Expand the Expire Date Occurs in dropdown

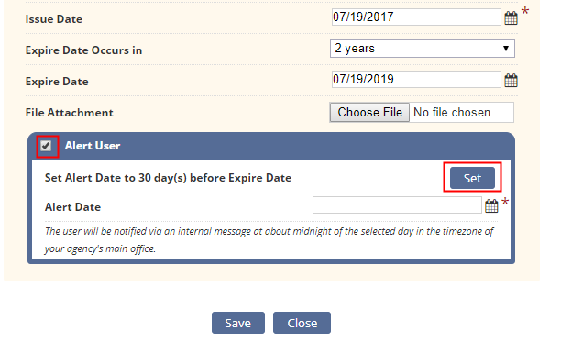pyautogui.click(x=423, y=49)
